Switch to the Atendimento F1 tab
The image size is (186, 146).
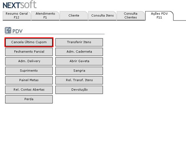click(x=45, y=15)
